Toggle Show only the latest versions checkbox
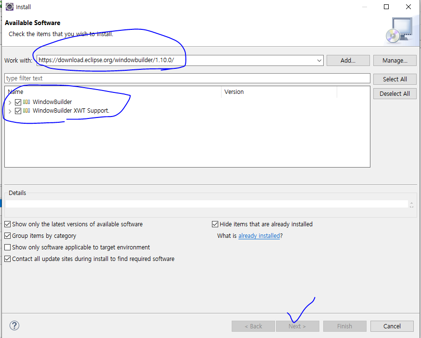 [8, 224]
